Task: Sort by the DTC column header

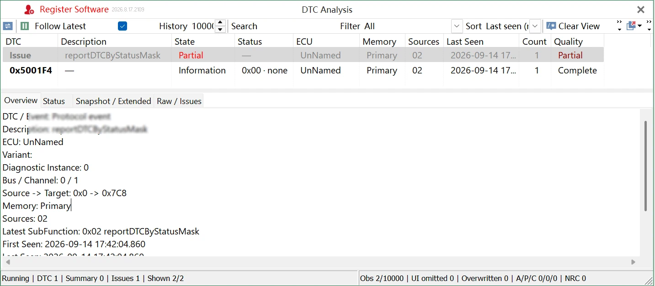Action: coord(30,42)
